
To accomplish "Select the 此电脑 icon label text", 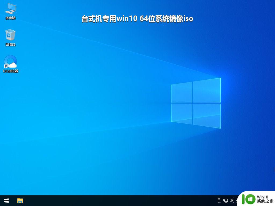I will tap(10, 18).
